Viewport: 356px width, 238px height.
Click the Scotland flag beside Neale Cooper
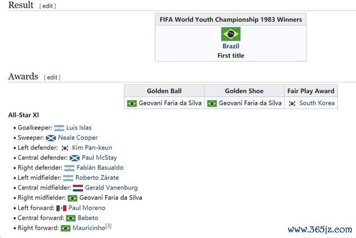click(51, 138)
